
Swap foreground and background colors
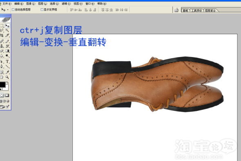(x=7, y=82)
